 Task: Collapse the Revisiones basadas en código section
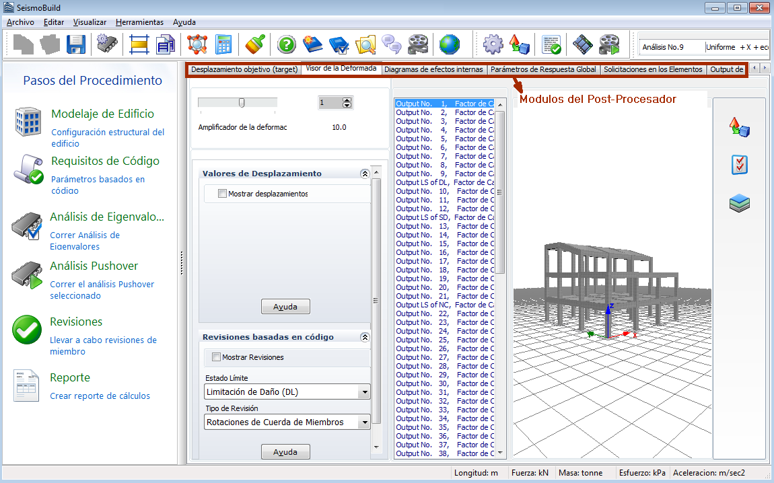(x=365, y=337)
